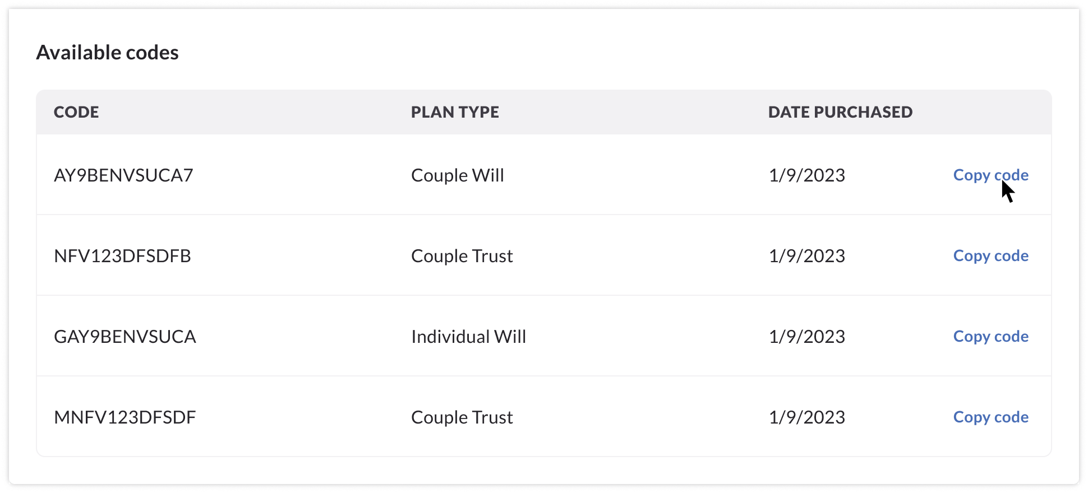Copy the code GAY9BENVSUCA
1088x493 pixels.
coord(990,336)
